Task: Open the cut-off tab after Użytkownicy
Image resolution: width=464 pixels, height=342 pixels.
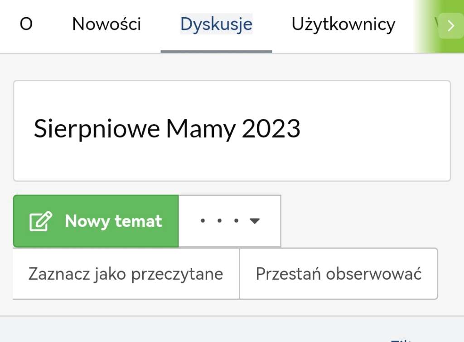Action: click(x=436, y=24)
